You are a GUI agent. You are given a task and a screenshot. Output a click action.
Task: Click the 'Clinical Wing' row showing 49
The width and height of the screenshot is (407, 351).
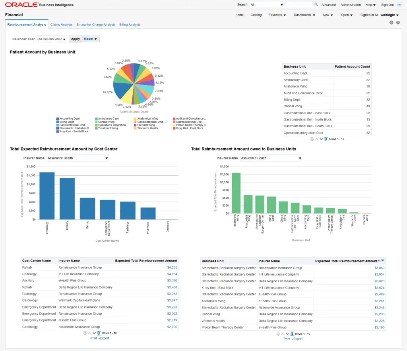point(327,107)
